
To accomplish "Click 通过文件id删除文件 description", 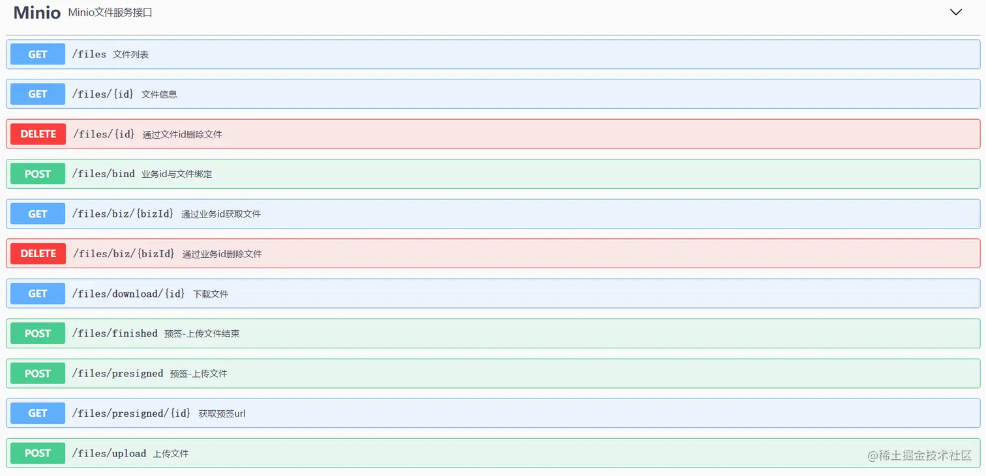I will click(x=183, y=134).
